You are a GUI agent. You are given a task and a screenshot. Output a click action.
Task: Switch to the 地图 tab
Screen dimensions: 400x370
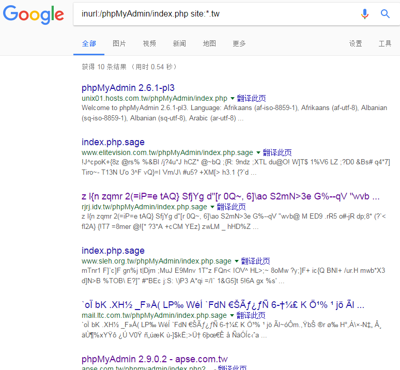209,43
